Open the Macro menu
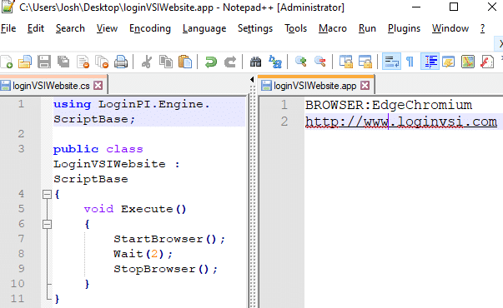Image resolution: width=503 pixels, height=308 pixels. pos(333,28)
